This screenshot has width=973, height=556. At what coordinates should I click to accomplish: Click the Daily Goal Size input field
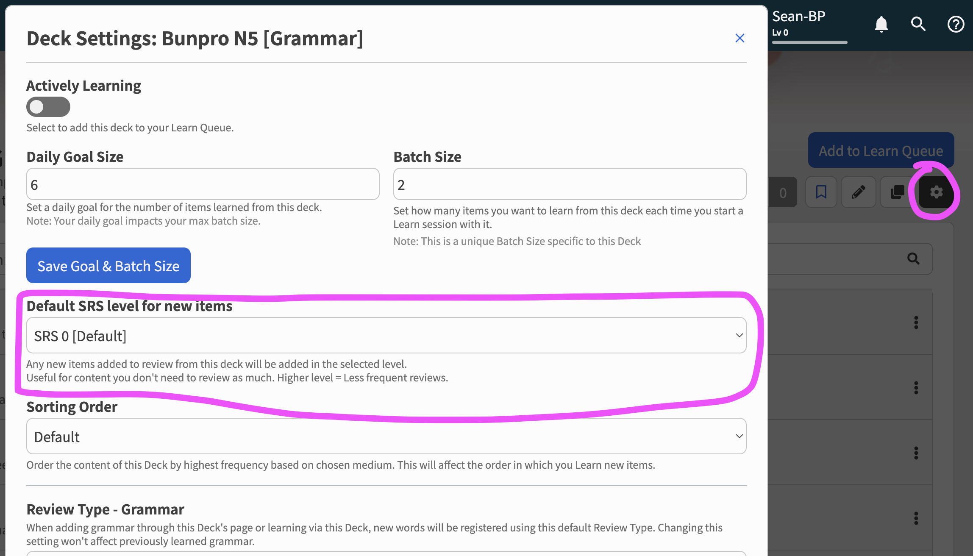coord(203,184)
